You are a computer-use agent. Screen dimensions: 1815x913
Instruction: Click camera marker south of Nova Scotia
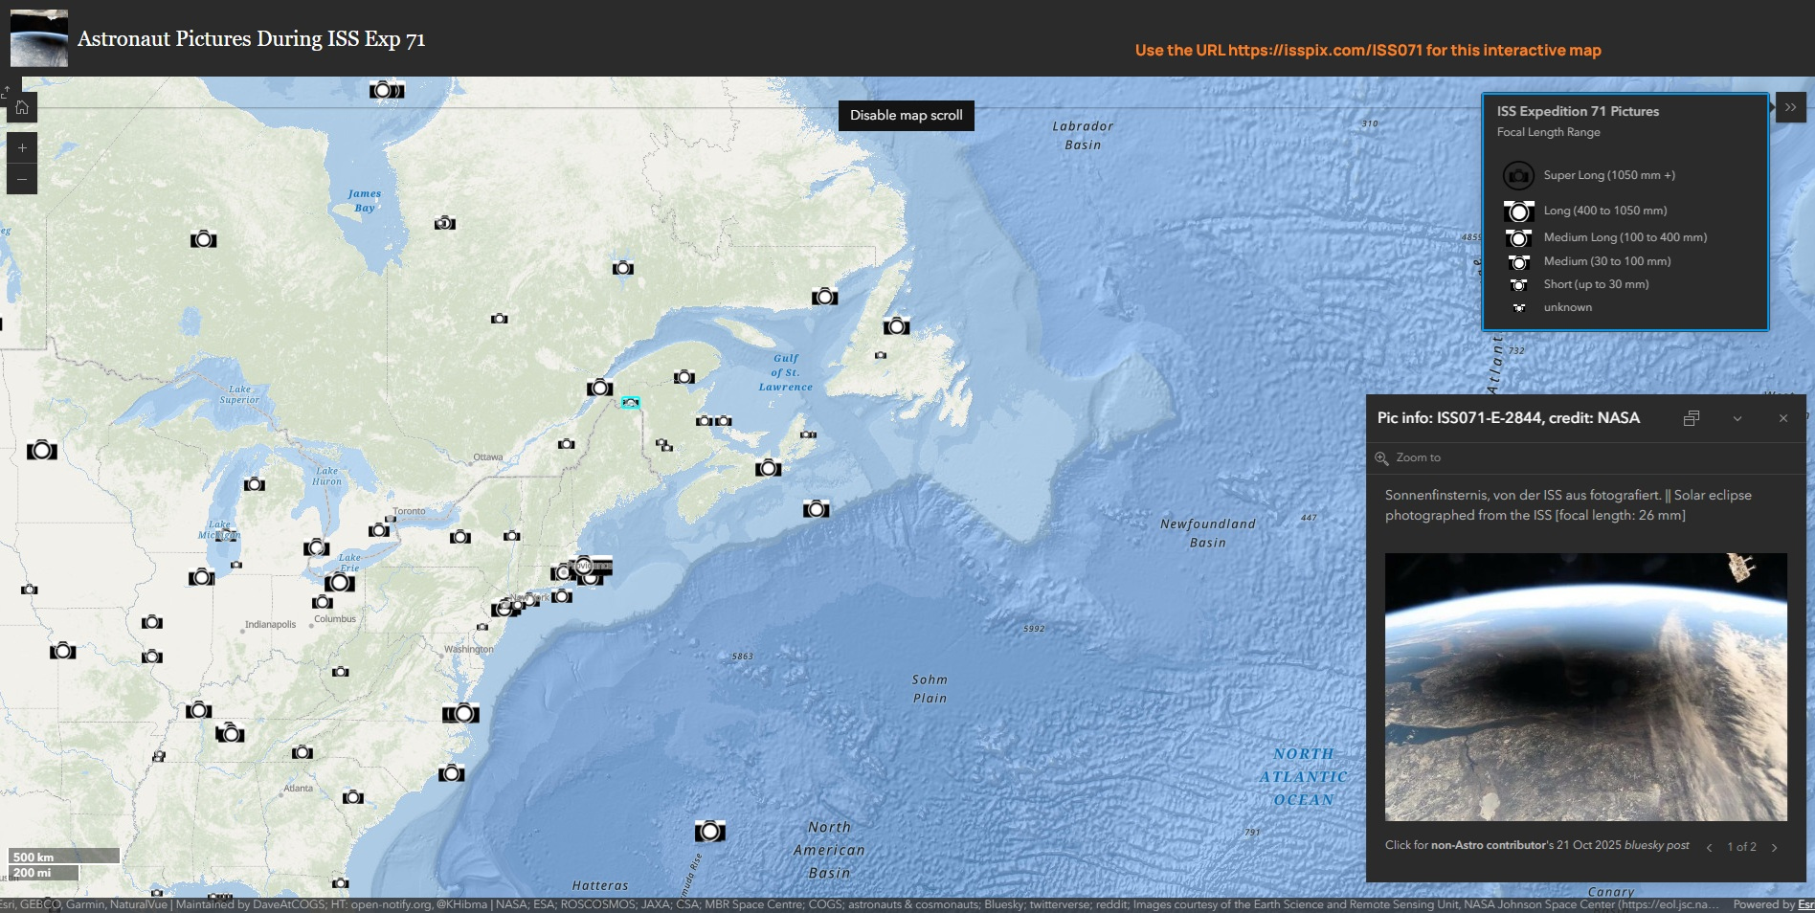816,509
